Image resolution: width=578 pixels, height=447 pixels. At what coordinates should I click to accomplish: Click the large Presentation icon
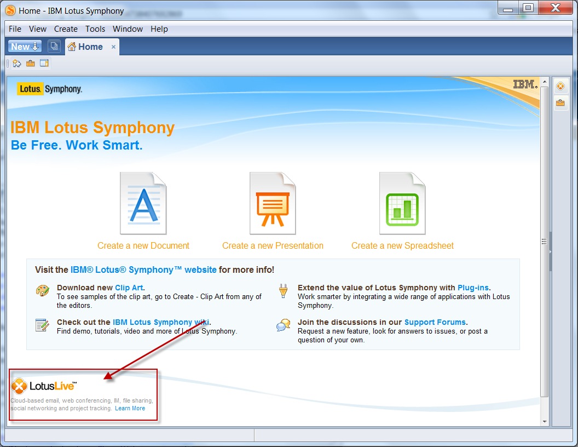(273, 203)
